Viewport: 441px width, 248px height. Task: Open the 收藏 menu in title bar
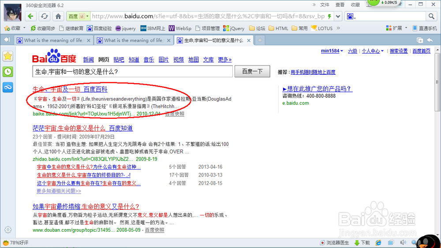point(355,5)
